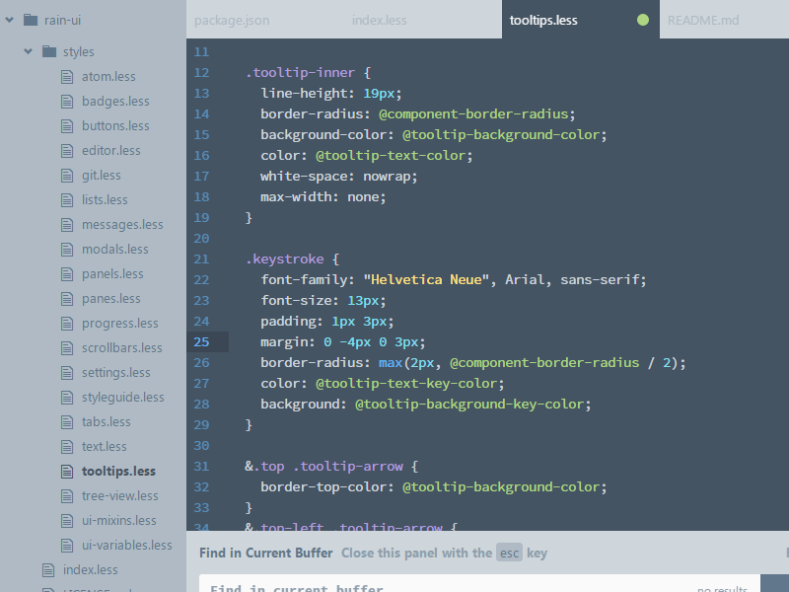789x592 pixels.
Task: Switch to the package.json tab
Action: point(232,20)
